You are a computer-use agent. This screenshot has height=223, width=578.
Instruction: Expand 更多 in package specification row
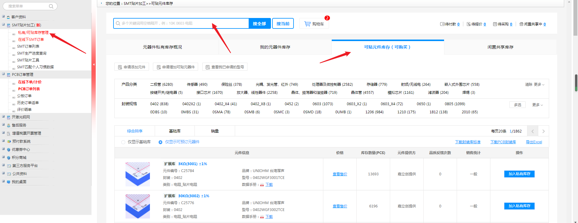[x=537, y=105]
